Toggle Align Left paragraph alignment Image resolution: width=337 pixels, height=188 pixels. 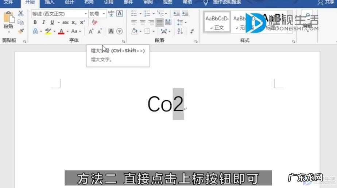[x=134, y=22]
